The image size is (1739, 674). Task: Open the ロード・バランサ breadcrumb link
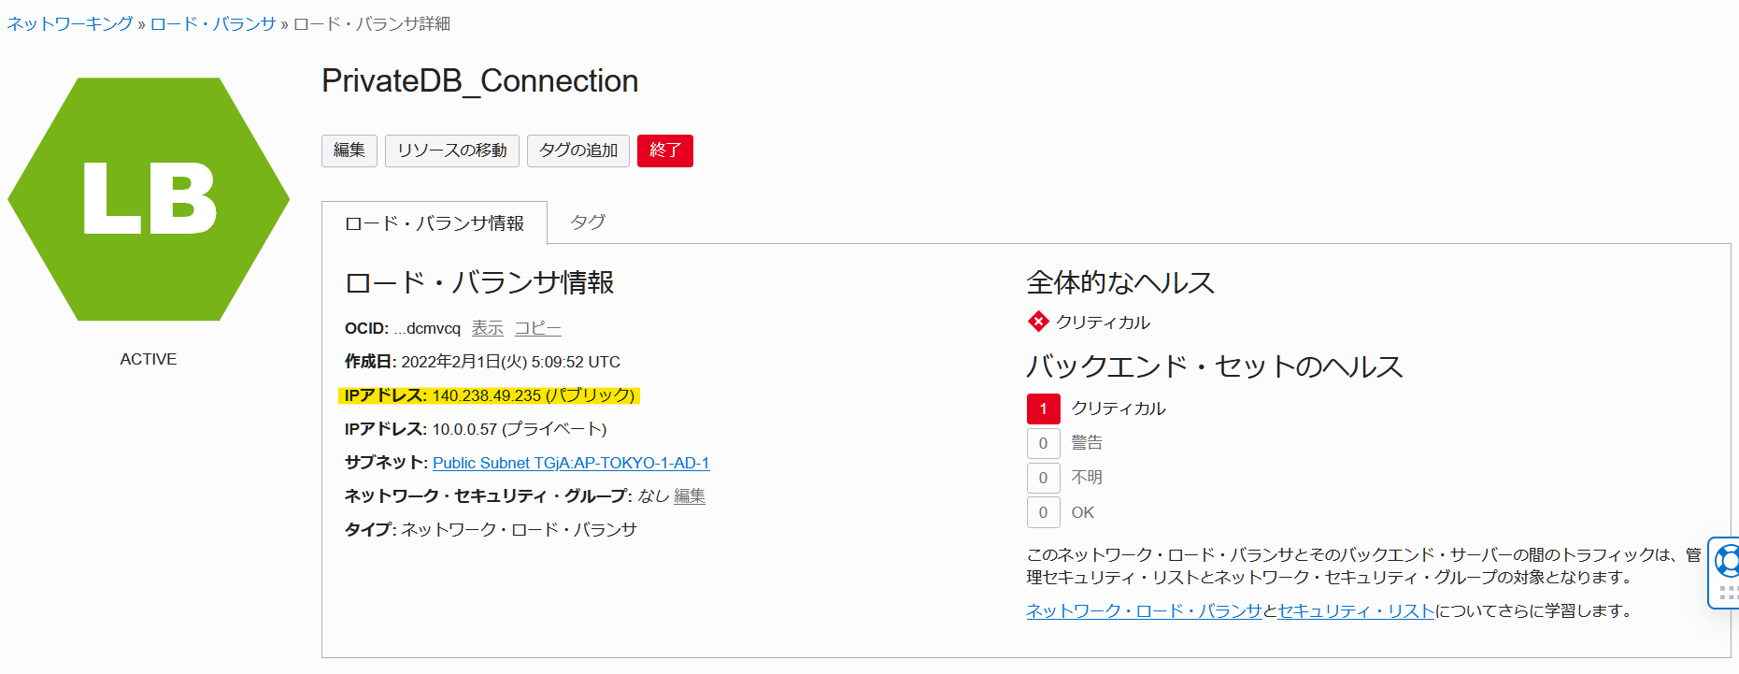point(213,23)
